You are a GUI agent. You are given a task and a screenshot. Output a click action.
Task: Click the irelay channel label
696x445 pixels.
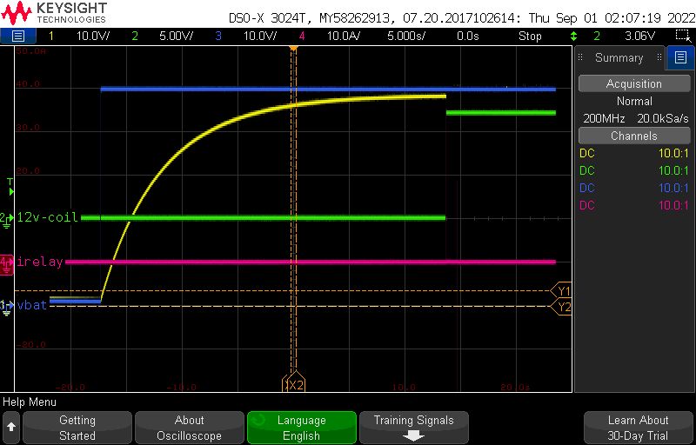tap(40, 262)
